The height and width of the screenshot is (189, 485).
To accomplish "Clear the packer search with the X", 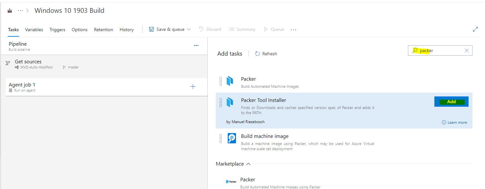I will click(x=466, y=50).
